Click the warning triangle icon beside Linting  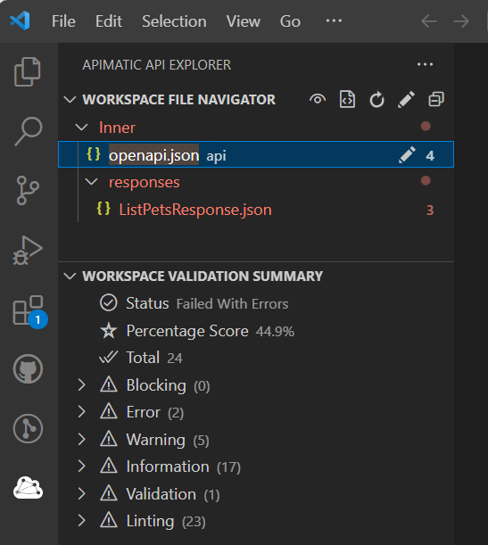pos(109,520)
